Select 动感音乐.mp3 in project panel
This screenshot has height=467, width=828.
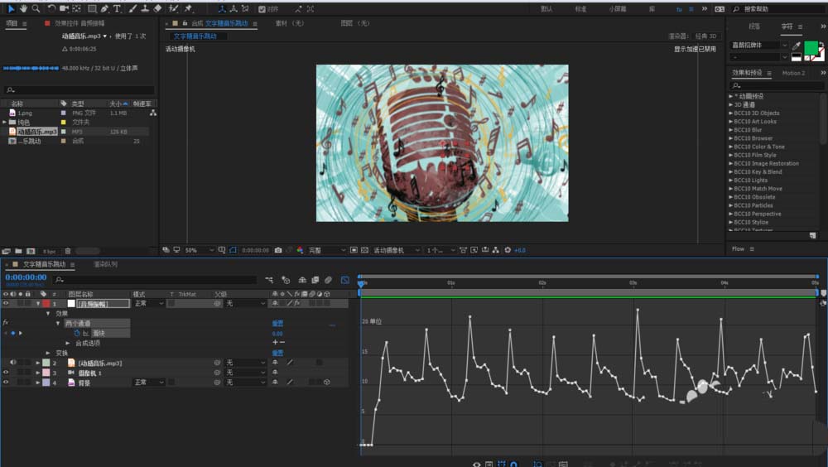point(36,131)
